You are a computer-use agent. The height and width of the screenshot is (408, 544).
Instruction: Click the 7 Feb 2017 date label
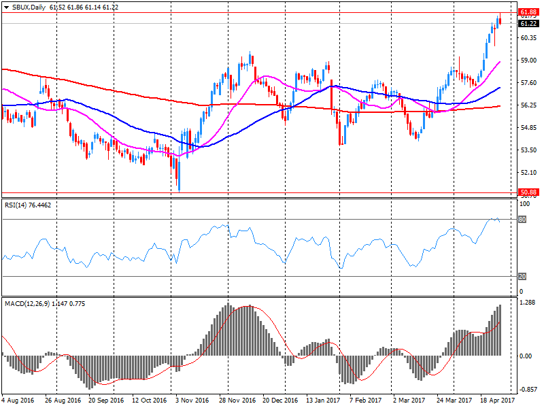(x=365, y=401)
